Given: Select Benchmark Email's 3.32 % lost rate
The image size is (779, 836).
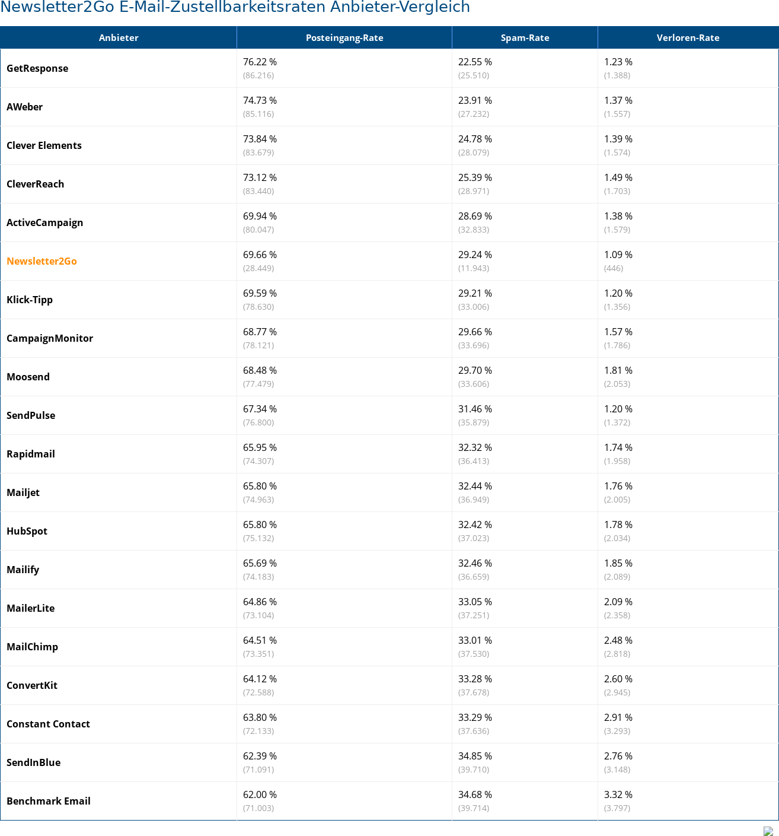Looking at the screenshot, I should [618, 794].
